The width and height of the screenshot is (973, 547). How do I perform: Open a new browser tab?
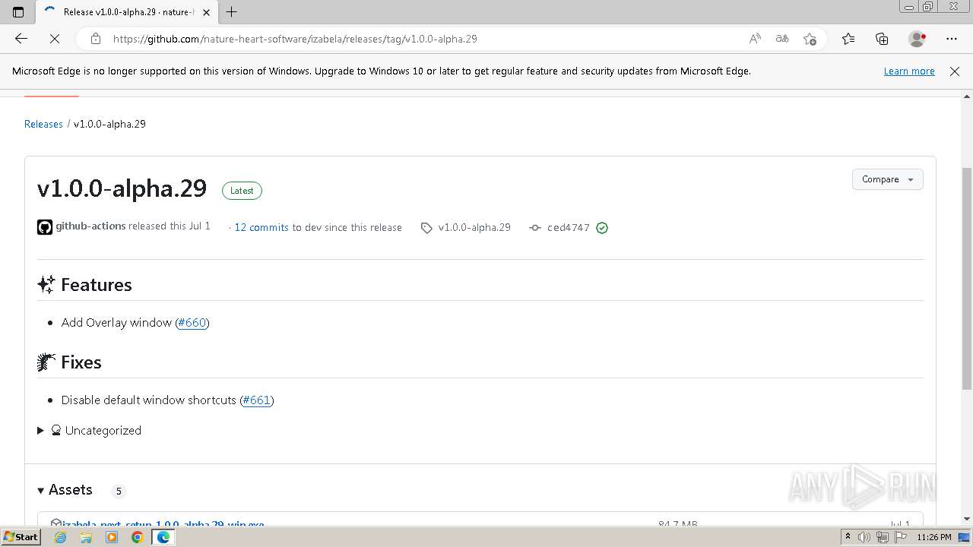(x=232, y=12)
